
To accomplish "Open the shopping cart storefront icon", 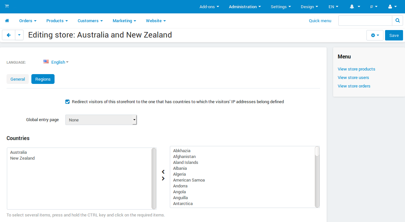I will click(x=7, y=6).
